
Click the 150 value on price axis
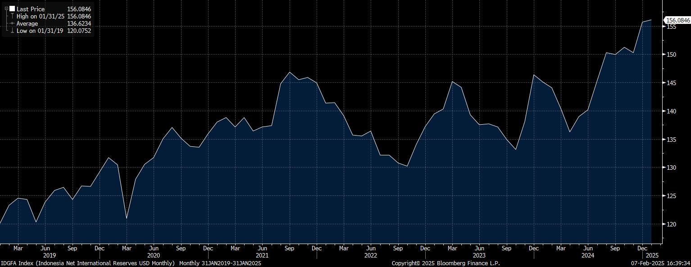click(x=672, y=55)
